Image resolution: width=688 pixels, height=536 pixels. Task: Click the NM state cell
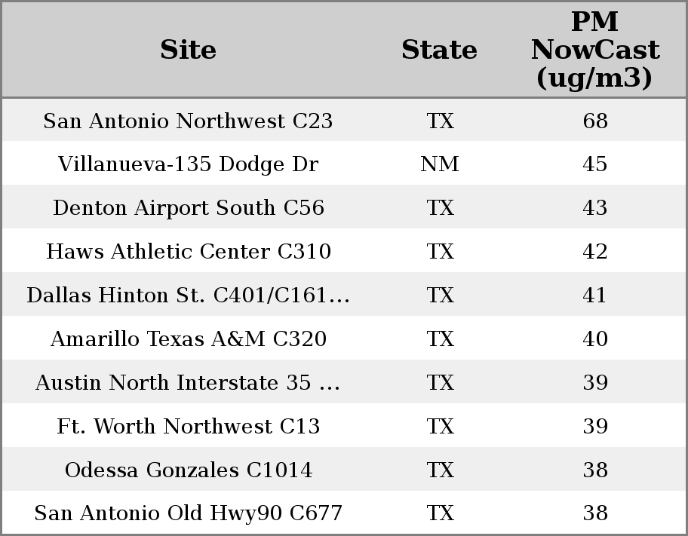(x=440, y=164)
